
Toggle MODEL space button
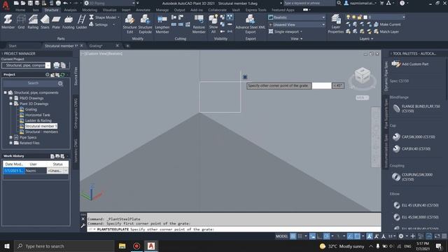click(281, 237)
